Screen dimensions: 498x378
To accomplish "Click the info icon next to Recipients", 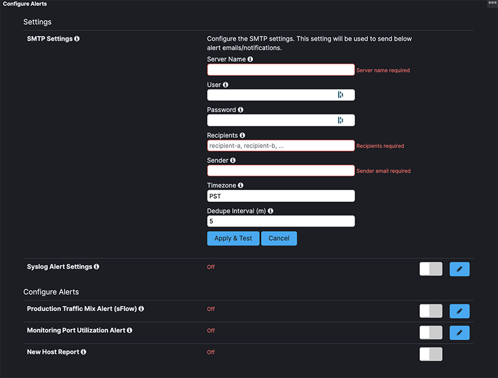I will [242, 135].
